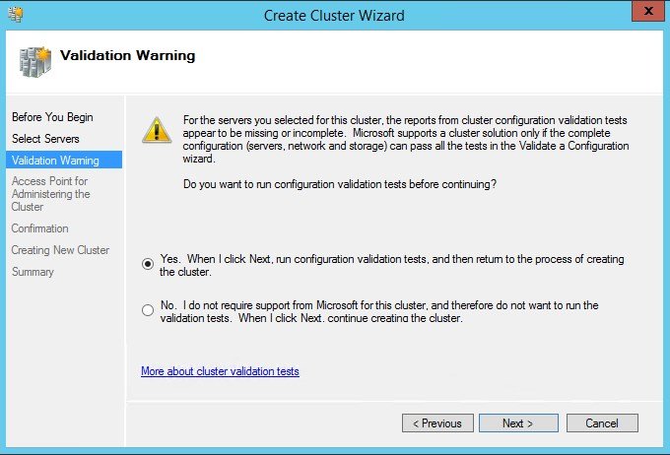Close the wizard with red X button
The height and width of the screenshot is (455, 670).
[x=645, y=14]
